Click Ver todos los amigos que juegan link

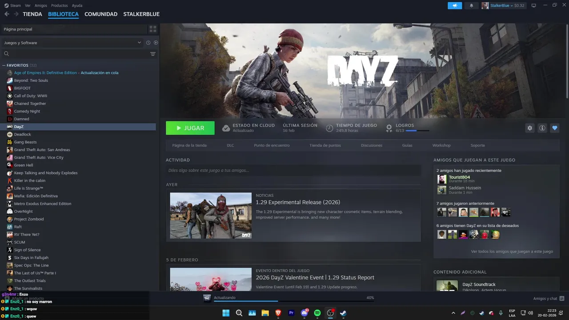512,252
